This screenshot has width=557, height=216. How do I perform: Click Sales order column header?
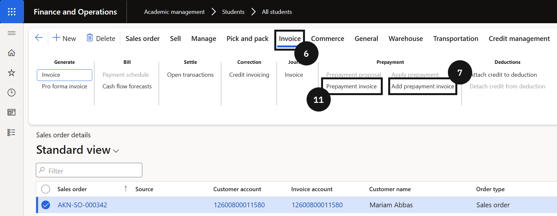click(x=72, y=189)
